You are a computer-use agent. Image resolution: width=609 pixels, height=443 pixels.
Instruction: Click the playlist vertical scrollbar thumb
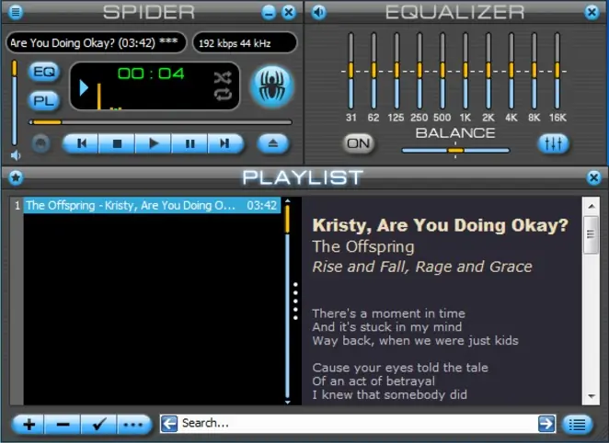tap(287, 220)
